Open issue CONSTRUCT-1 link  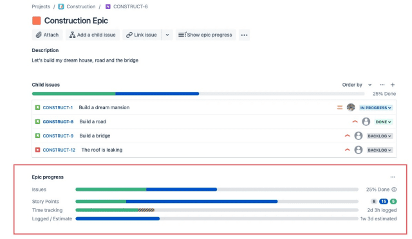57,107
